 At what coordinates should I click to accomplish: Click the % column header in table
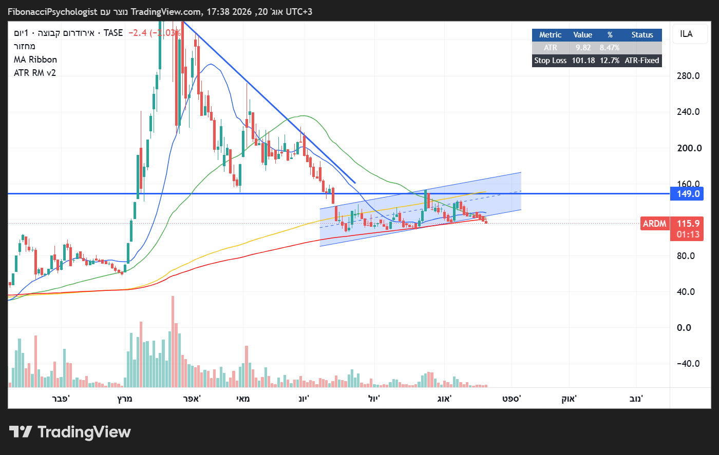pos(610,35)
